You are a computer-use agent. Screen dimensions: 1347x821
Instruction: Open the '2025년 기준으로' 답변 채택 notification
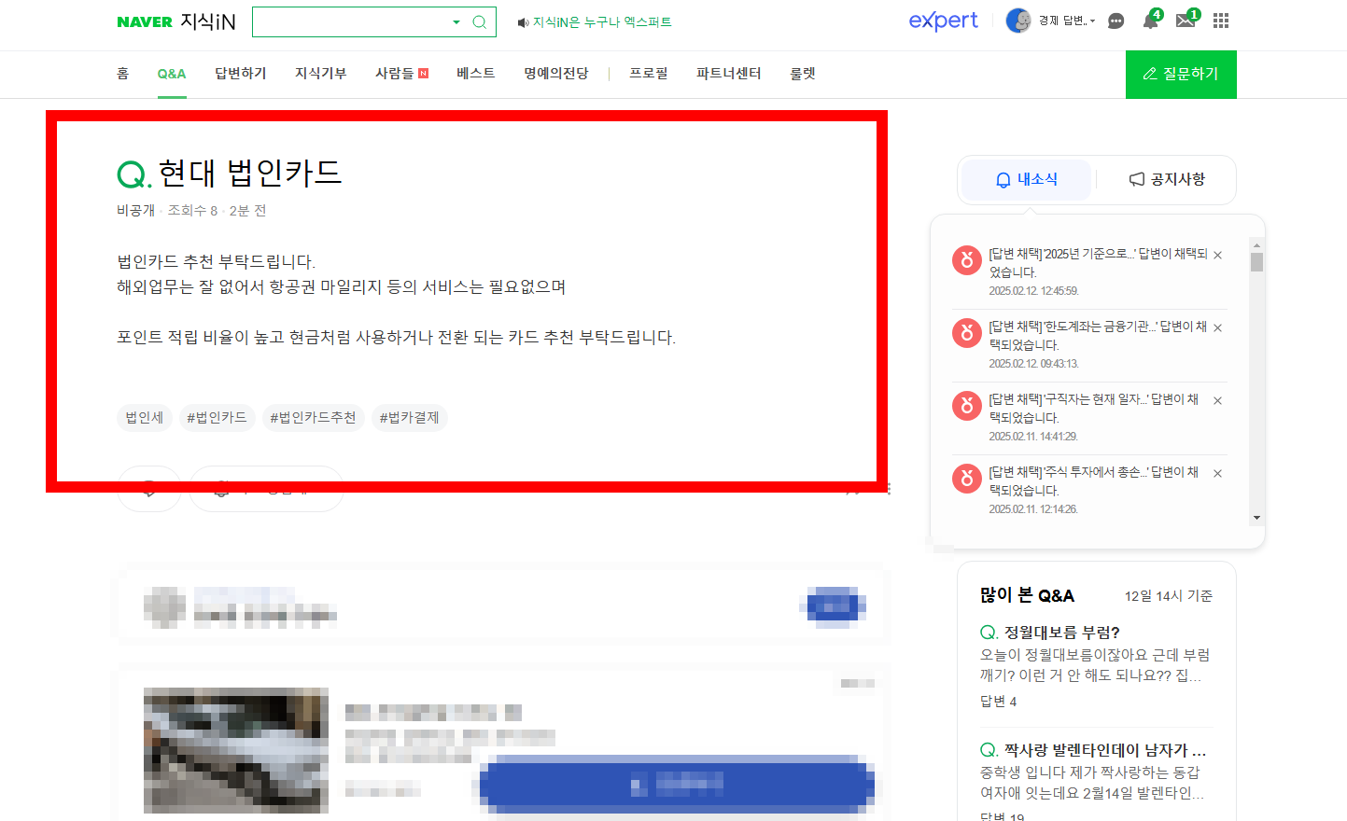click(1098, 263)
